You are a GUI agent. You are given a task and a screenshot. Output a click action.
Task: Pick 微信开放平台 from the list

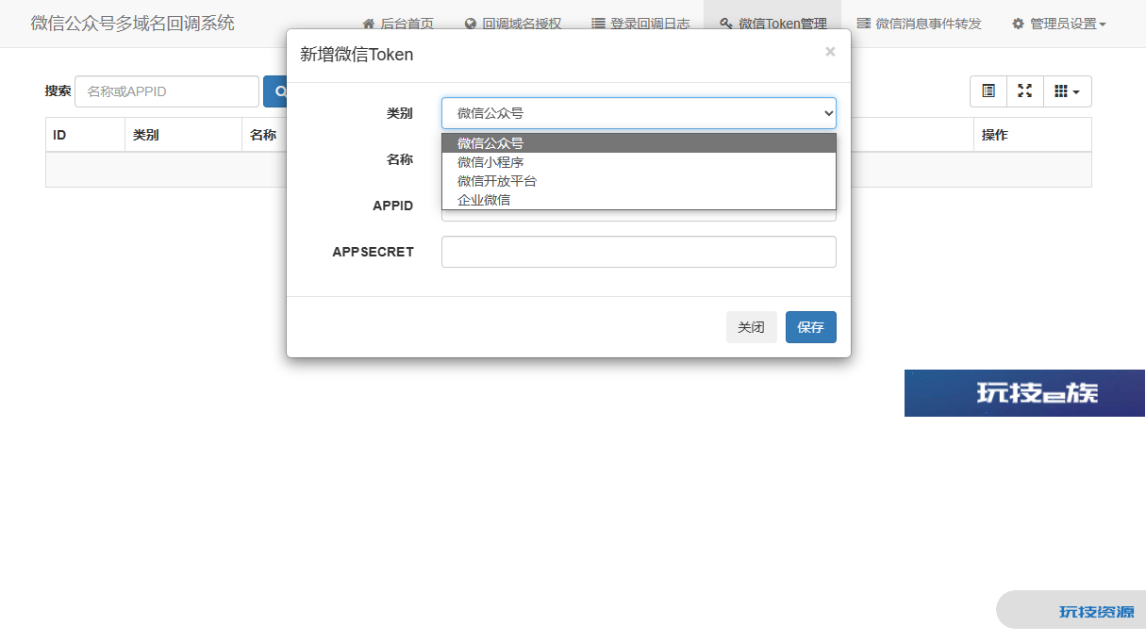pos(639,181)
